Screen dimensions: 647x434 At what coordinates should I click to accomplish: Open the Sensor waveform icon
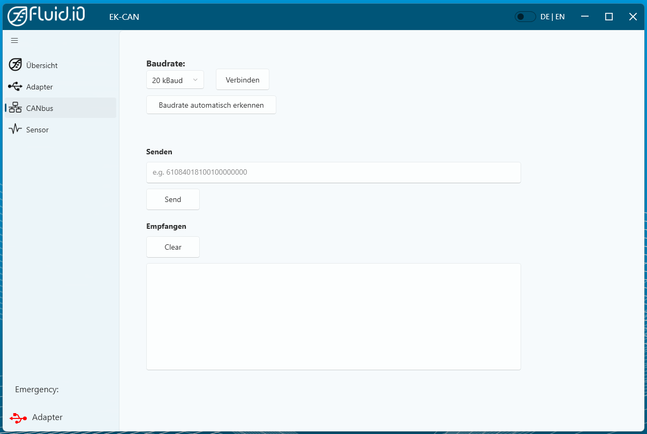(15, 129)
